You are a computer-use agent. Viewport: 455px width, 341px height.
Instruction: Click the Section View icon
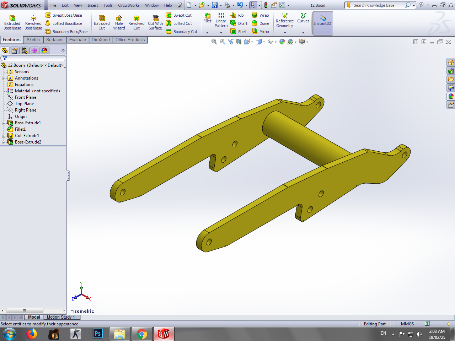click(239, 42)
